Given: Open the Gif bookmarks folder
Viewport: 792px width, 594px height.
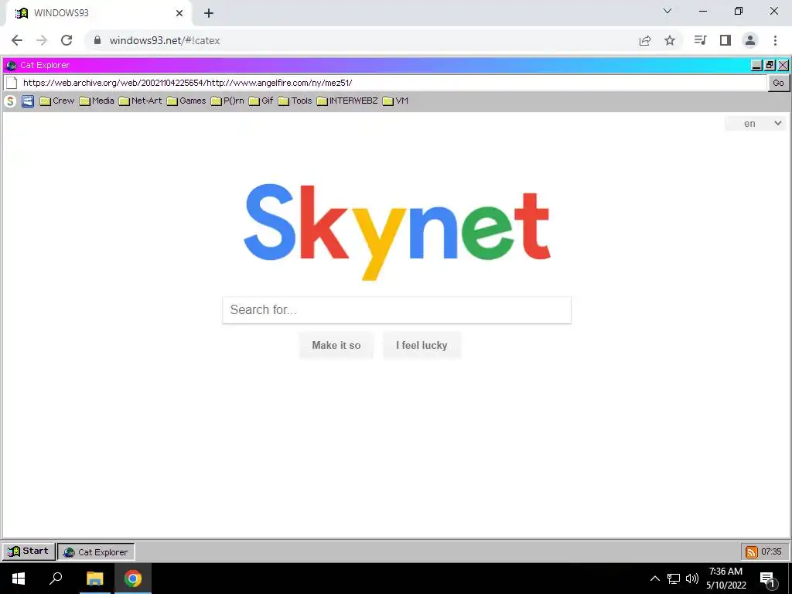Looking at the screenshot, I should click(x=261, y=101).
